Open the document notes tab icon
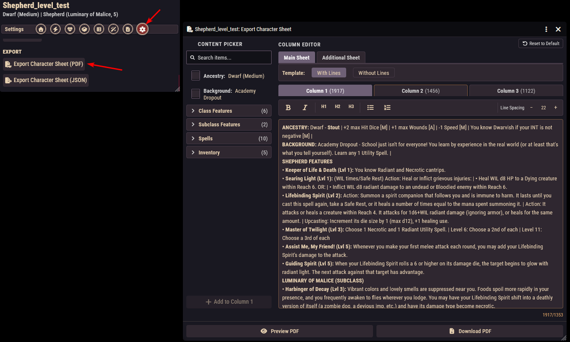The width and height of the screenshot is (570, 342). [128, 29]
